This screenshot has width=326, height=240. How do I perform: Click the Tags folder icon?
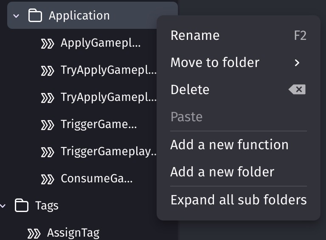pos(22,206)
